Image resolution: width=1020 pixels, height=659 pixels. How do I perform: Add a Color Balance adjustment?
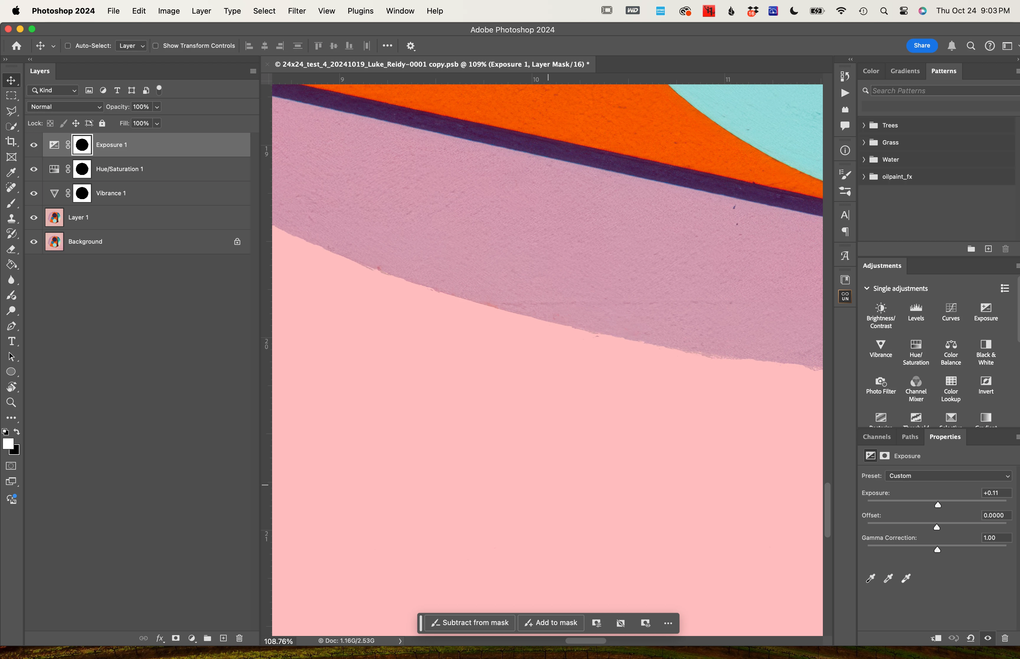click(x=951, y=345)
